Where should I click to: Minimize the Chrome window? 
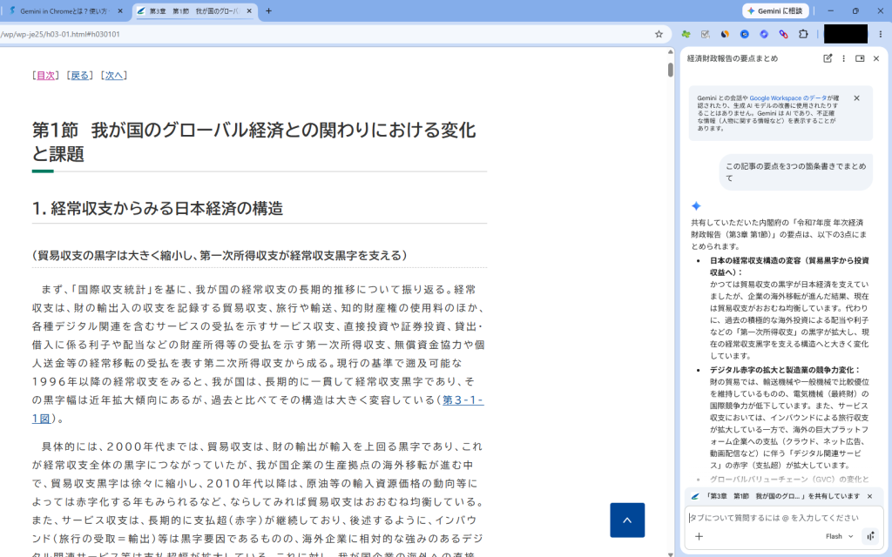pyautogui.click(x=830, y=10)
